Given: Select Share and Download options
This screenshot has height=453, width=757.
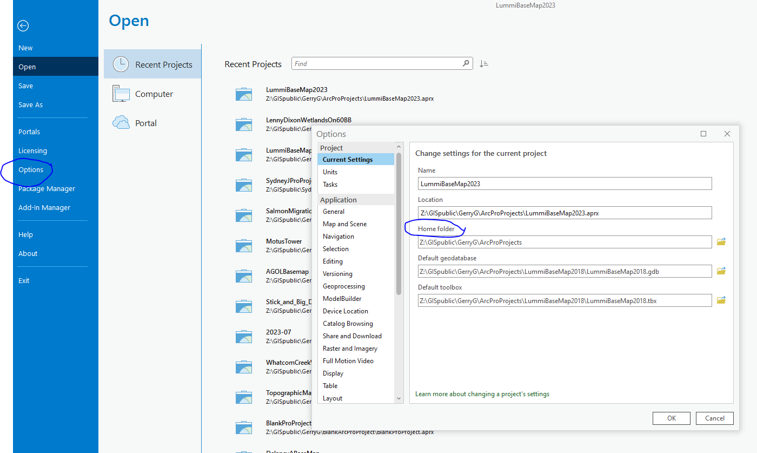Looking at the screenshot, I should coord(356,336).
